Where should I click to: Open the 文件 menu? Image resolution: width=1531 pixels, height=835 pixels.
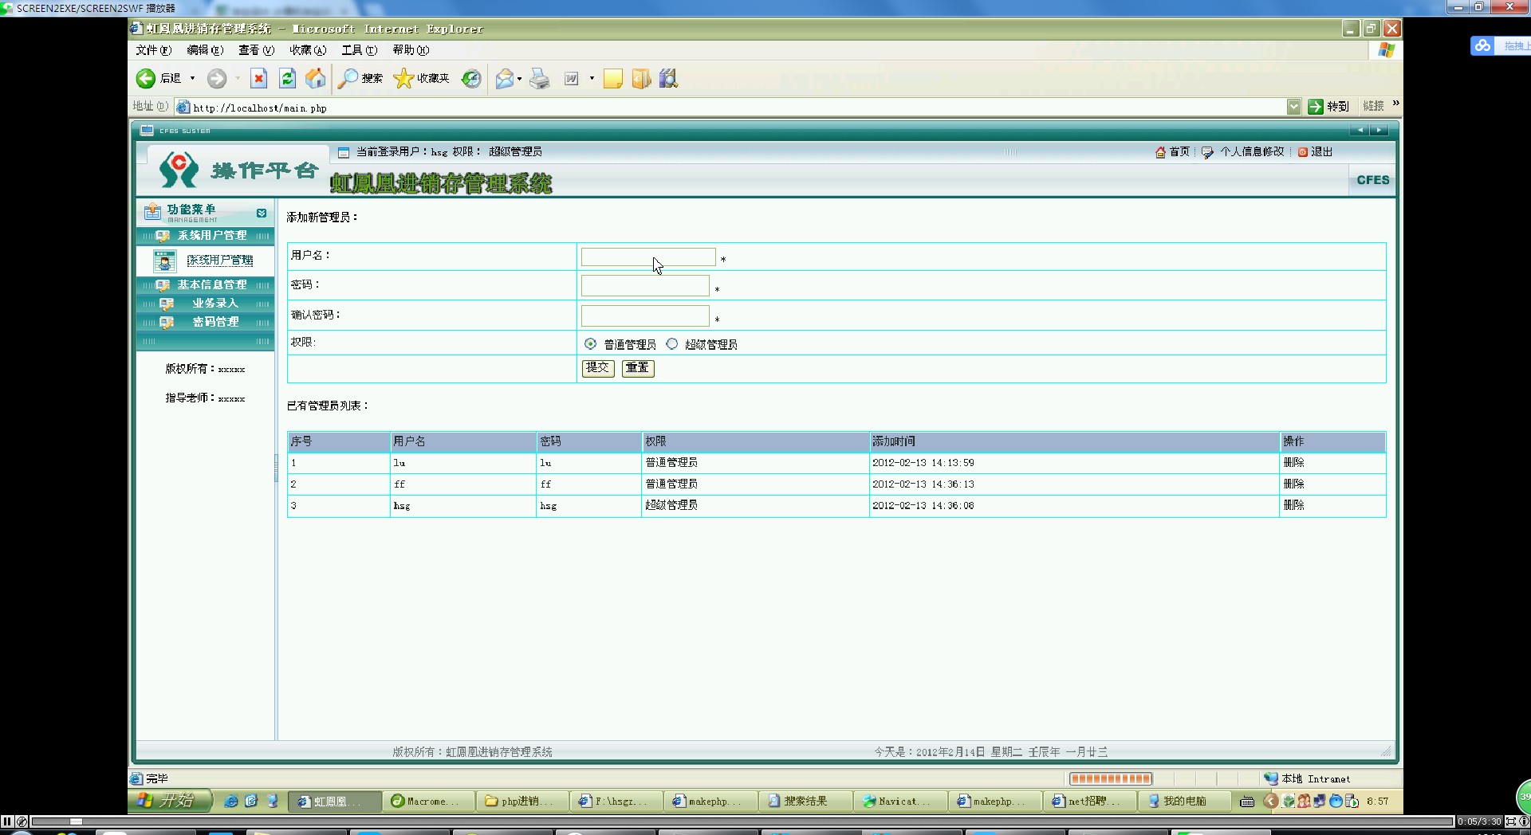153,50
